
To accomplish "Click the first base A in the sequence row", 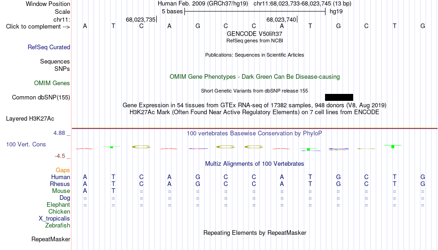I will click(85, 26).
